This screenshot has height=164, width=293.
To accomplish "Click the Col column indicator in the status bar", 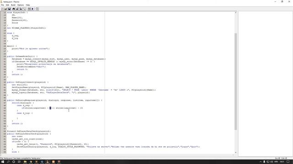I will click(x=284, y=158).
